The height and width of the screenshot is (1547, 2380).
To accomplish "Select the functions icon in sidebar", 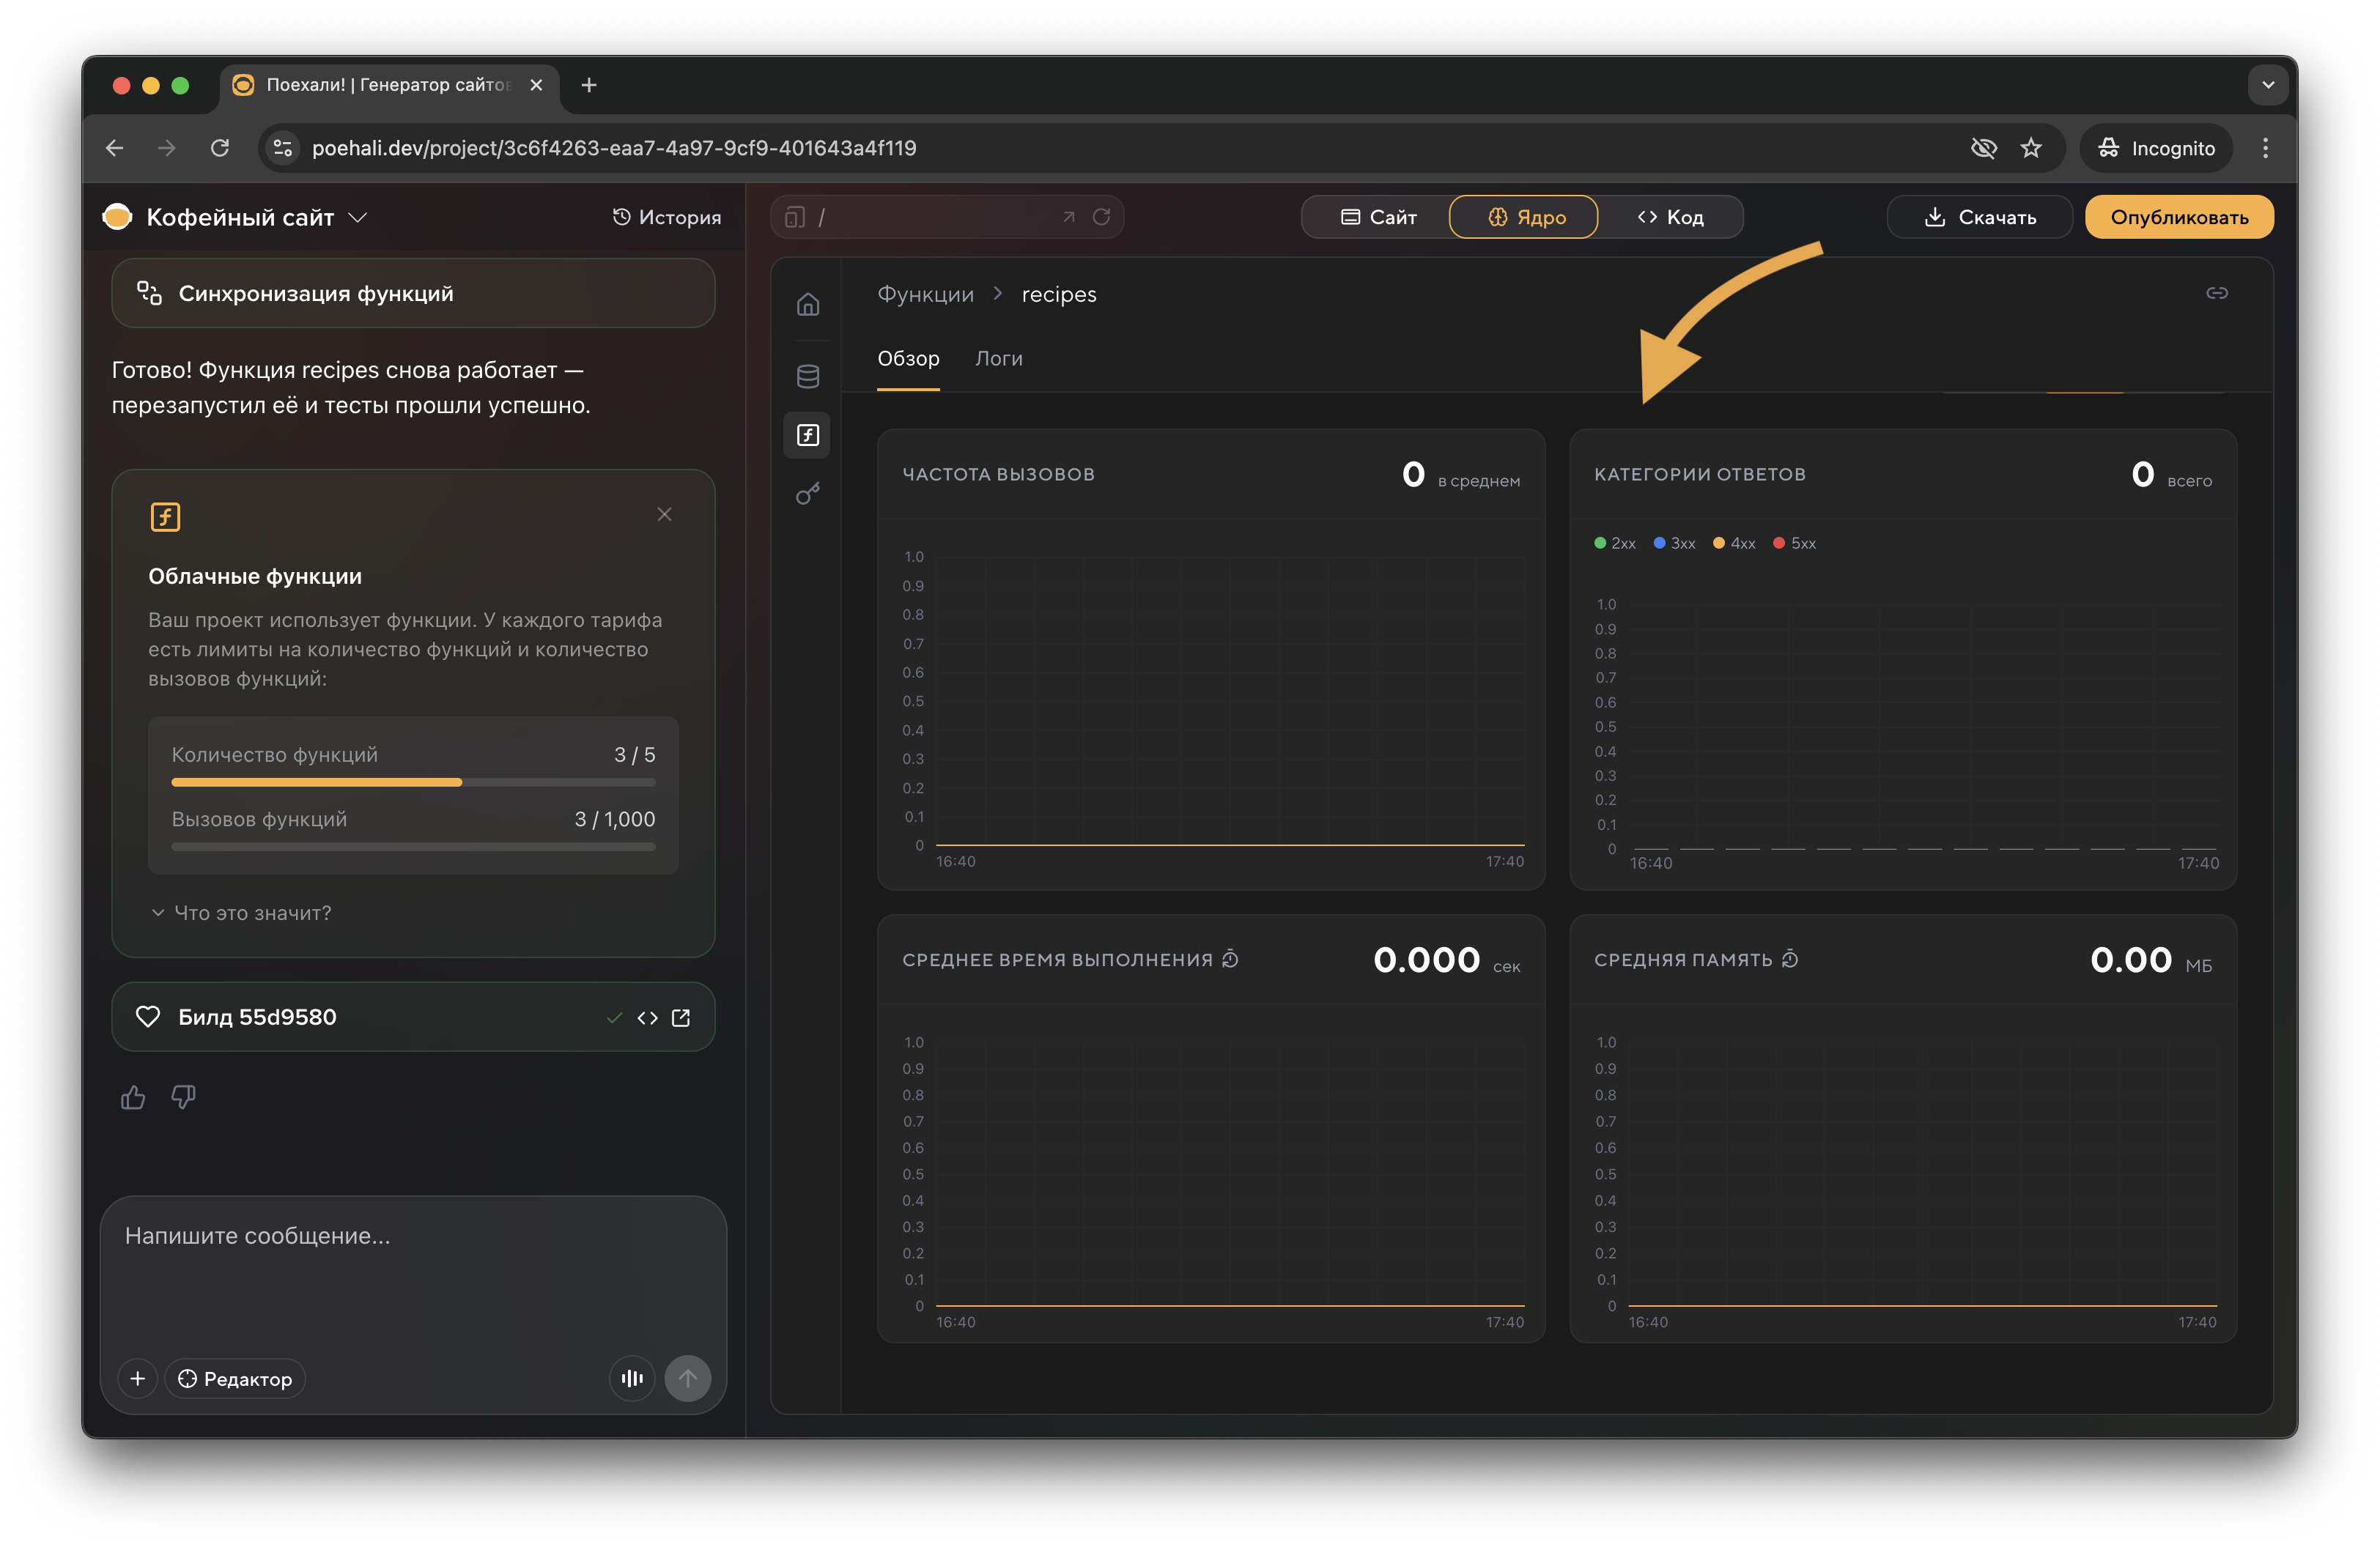I will click(x=808, y=434).
